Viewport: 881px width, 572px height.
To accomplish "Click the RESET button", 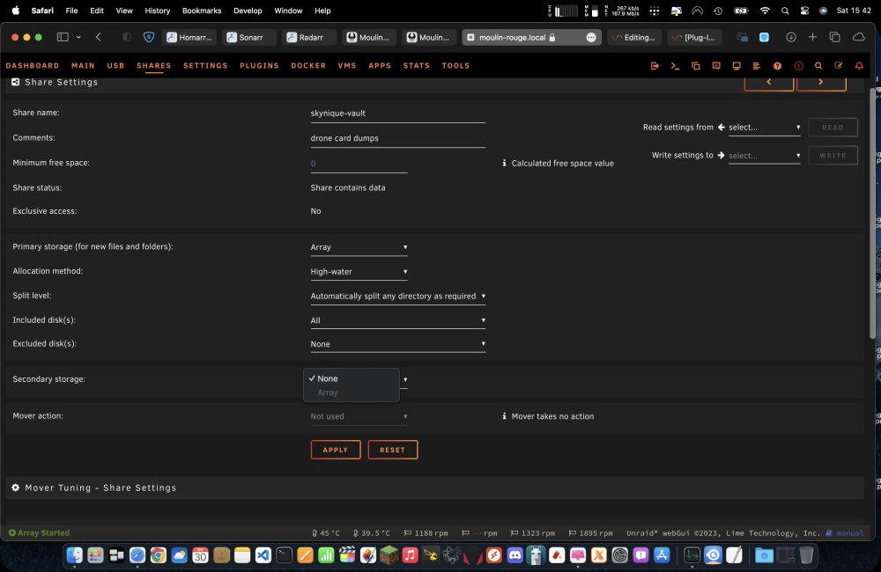I will (x=393, y=450).
